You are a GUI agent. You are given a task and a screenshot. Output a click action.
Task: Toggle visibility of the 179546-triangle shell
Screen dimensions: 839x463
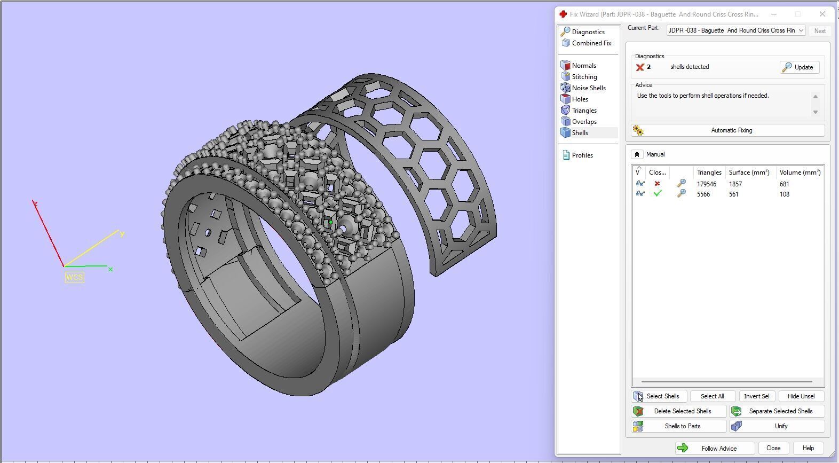640,184
